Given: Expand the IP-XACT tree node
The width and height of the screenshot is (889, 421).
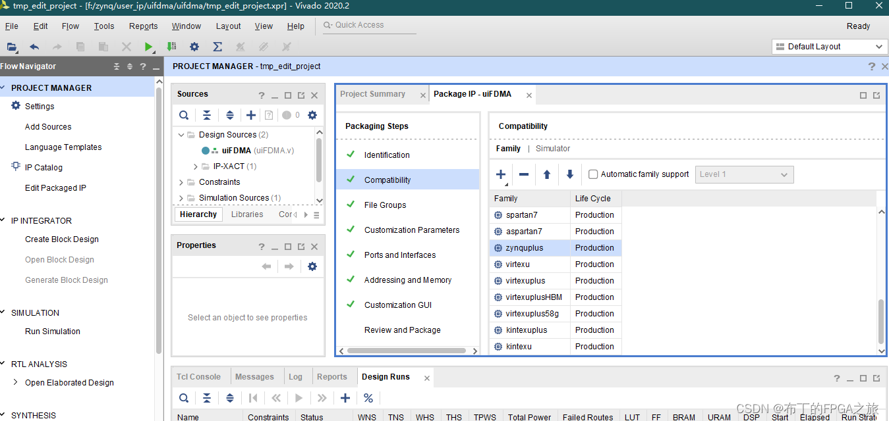Looking at the screenshot, I should pyautogui.click(x=196, y=166).
